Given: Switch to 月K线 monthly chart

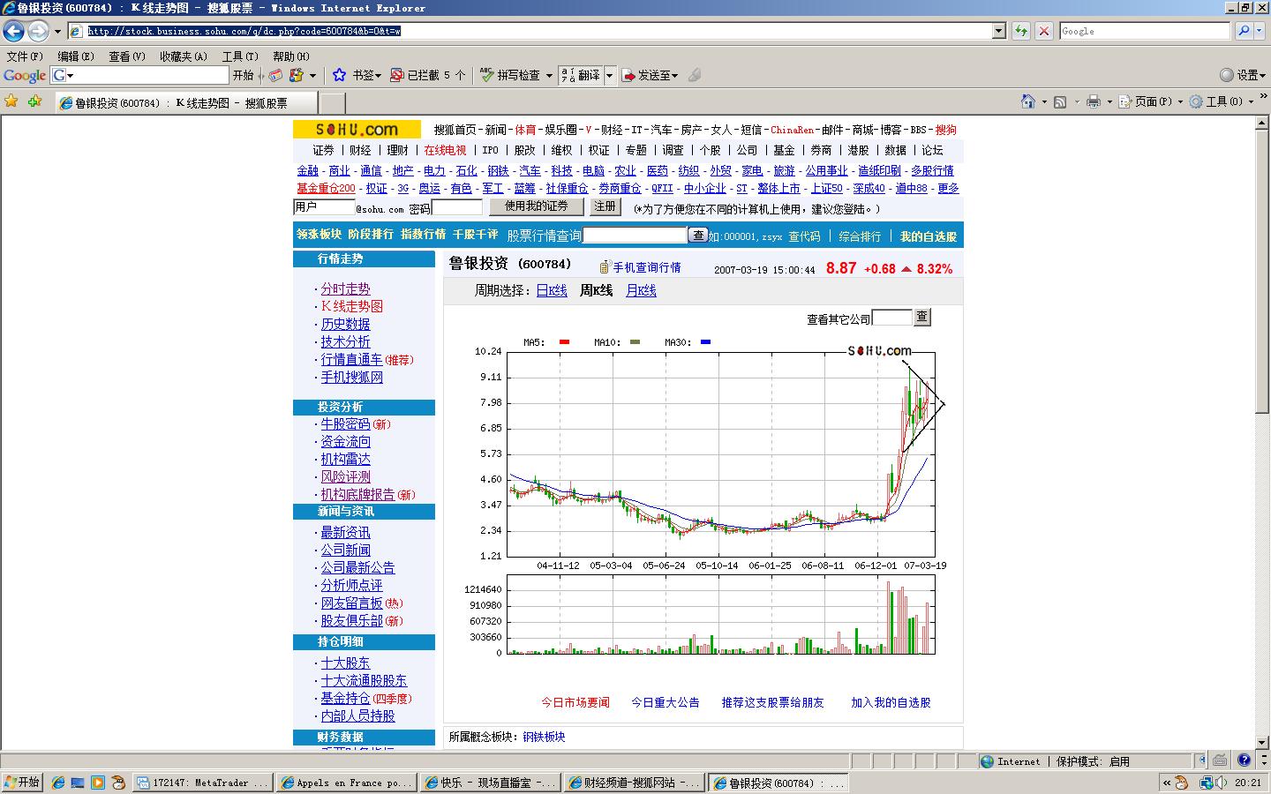Looking at the screenshot, I should pyautogui.click(x=641, y=290).
